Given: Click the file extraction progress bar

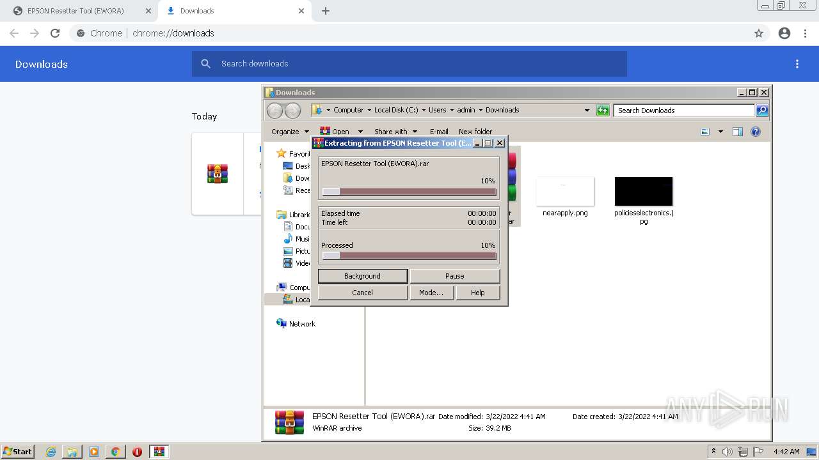Looking at the screenshot, I should pyautogui.click(x=409, y=192).
